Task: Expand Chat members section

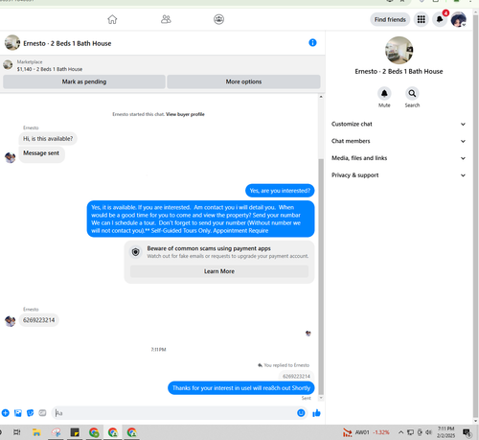Action: coord(399,141)
